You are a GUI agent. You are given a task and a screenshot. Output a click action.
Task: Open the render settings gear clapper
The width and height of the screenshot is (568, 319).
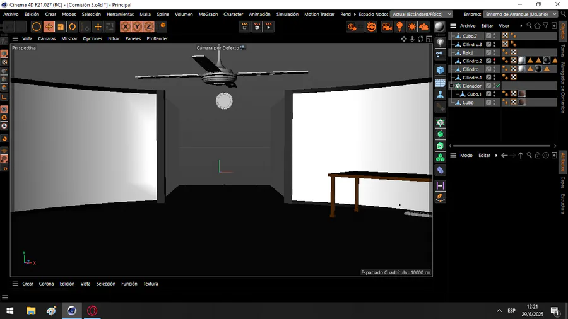(257, 26)
